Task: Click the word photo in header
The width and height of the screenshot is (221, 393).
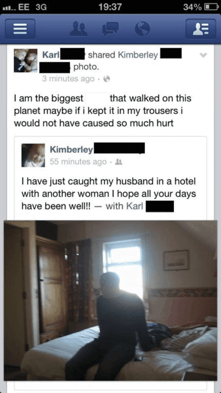Action: [x=86, y=67]
